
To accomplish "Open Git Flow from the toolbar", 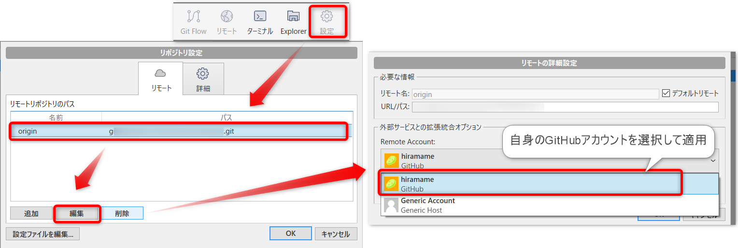I will tap(193, 22).
